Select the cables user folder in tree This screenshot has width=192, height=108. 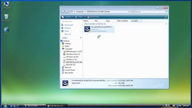pyautogui.click(x=67, y=43)
